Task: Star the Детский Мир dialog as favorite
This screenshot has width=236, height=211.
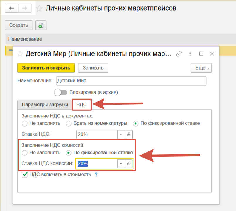Action: pos(20,54)
